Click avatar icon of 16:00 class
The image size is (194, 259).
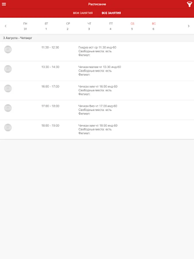pos(8,89)
